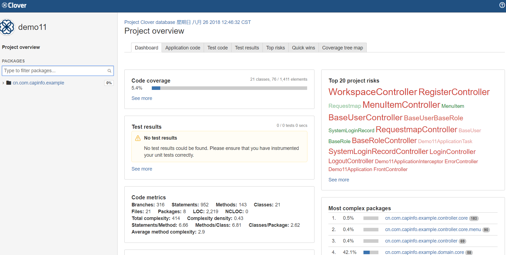Click the cn.com.capinfo.example folder icon
The width and height of the screenshot is (506, 255).
(9, 83)
